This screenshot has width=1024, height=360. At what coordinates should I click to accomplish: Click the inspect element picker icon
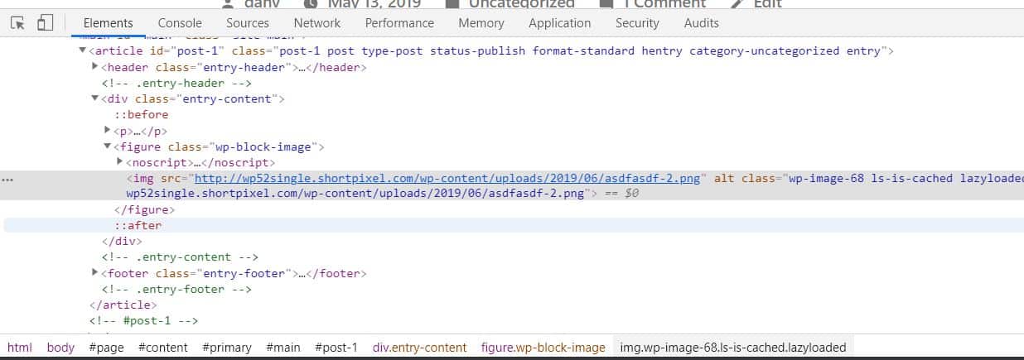point(17,23)
